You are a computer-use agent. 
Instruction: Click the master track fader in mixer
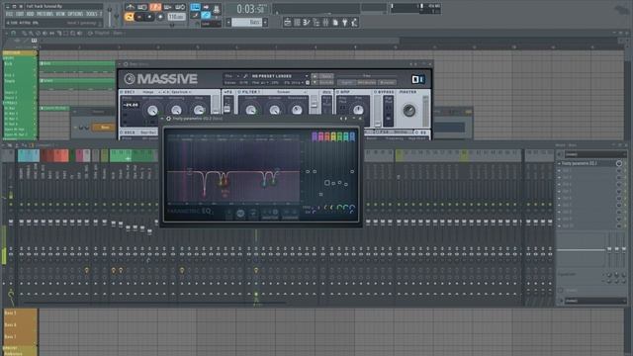tap(11, 222)
